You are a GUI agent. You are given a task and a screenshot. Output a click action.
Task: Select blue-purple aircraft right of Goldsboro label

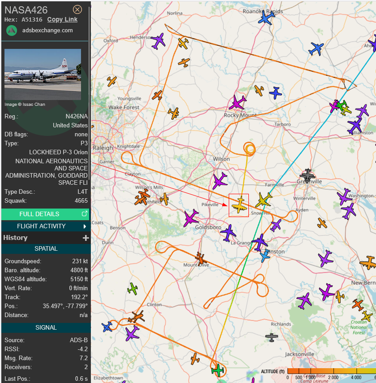click(228, 233)
